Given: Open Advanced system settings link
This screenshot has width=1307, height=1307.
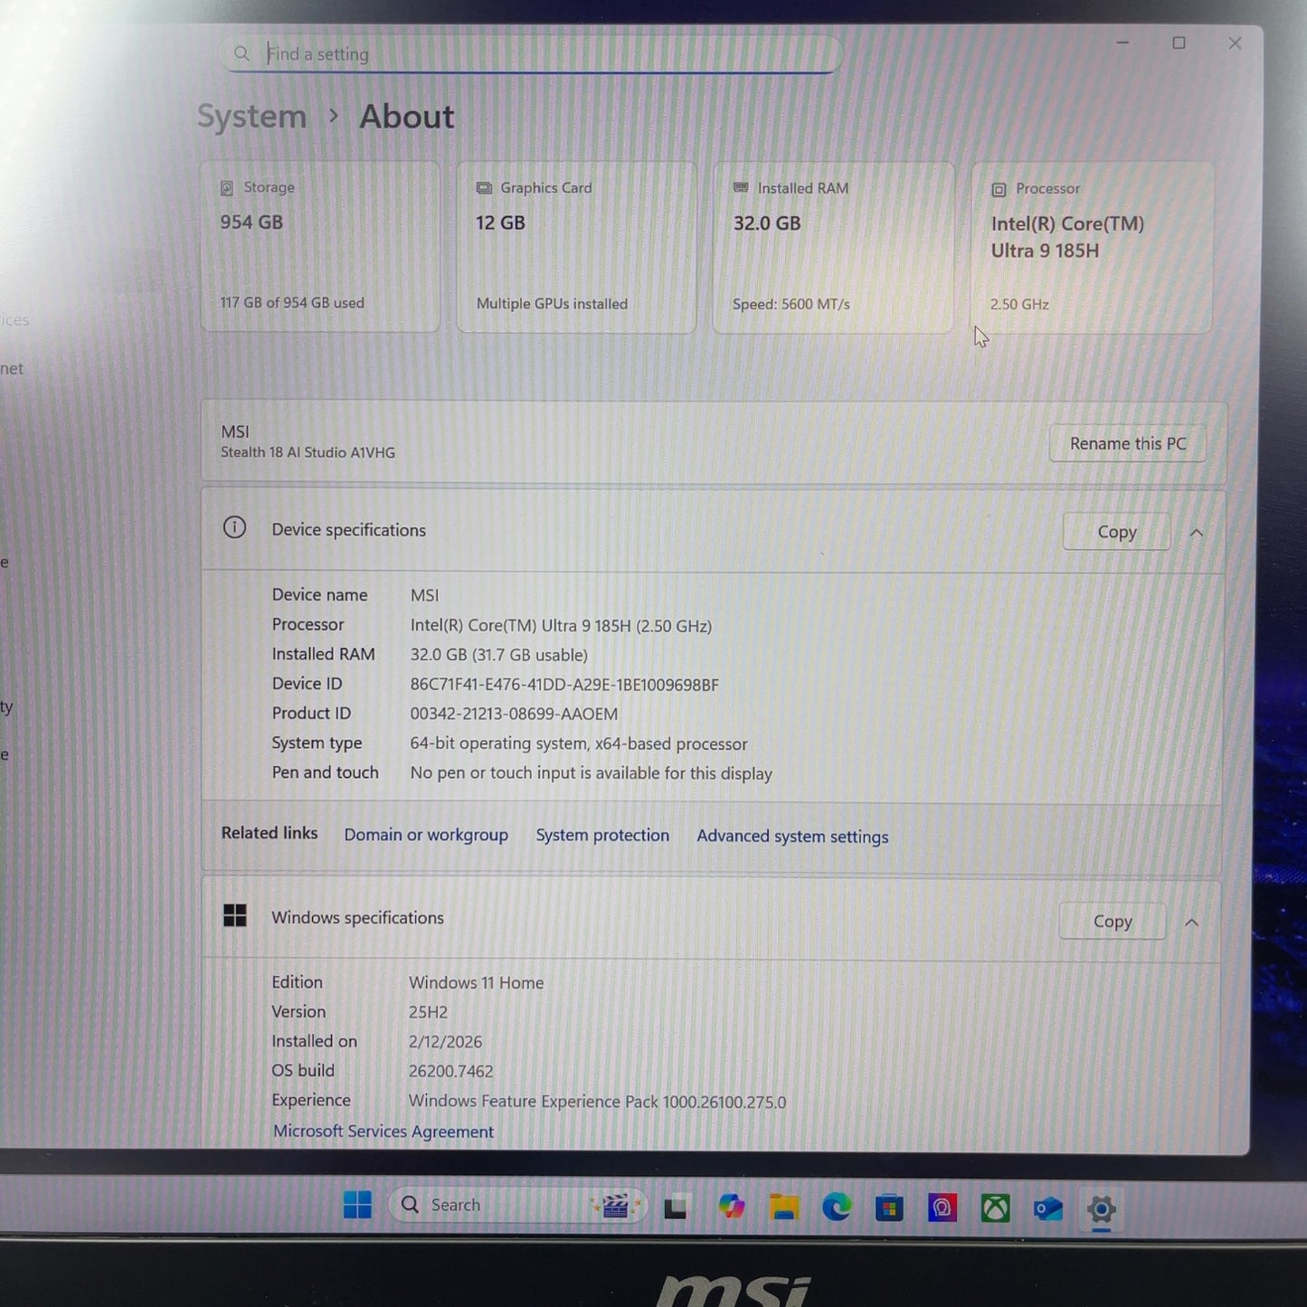Looking at the screenshot, I should coord(791,836).
